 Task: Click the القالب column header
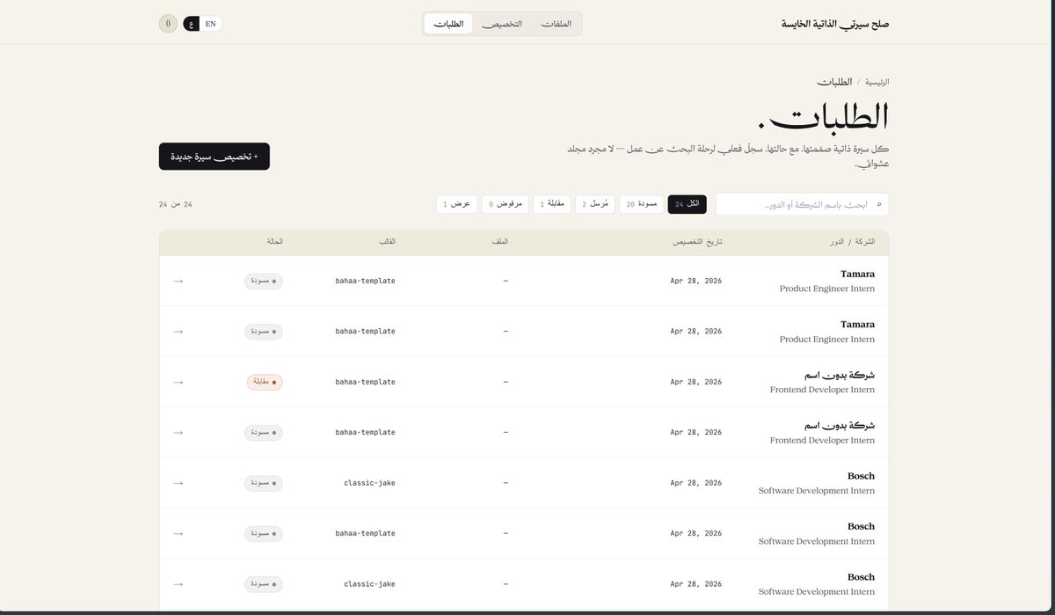tap(387, 242)
